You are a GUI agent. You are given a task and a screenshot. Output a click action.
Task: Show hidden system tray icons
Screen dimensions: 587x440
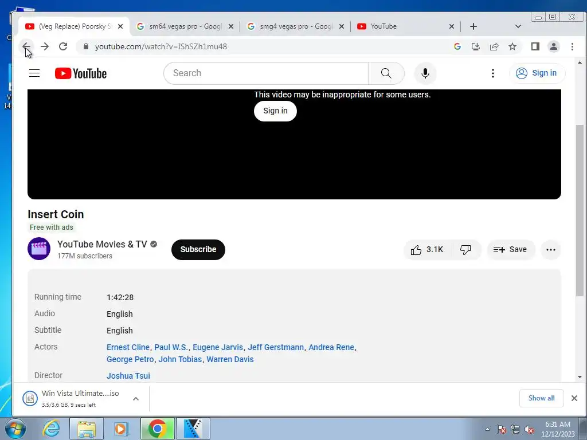(487, 429)
